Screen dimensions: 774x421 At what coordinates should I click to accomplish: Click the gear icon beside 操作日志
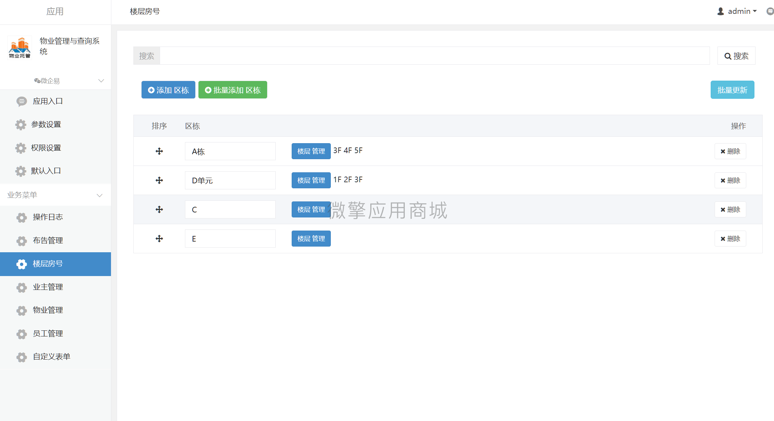22,217
